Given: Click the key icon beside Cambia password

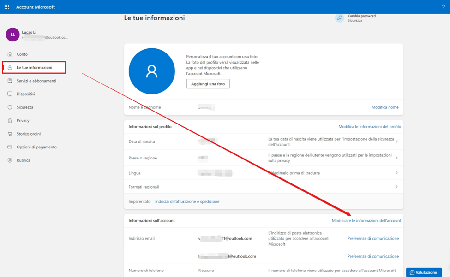Looking at the screenshot, I should click(340, 18).
